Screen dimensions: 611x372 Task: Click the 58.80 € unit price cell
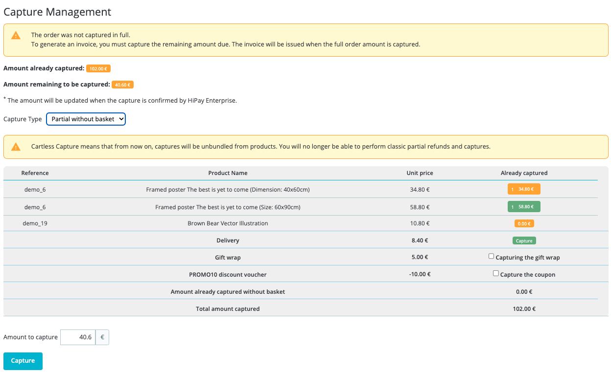(420, 207)
